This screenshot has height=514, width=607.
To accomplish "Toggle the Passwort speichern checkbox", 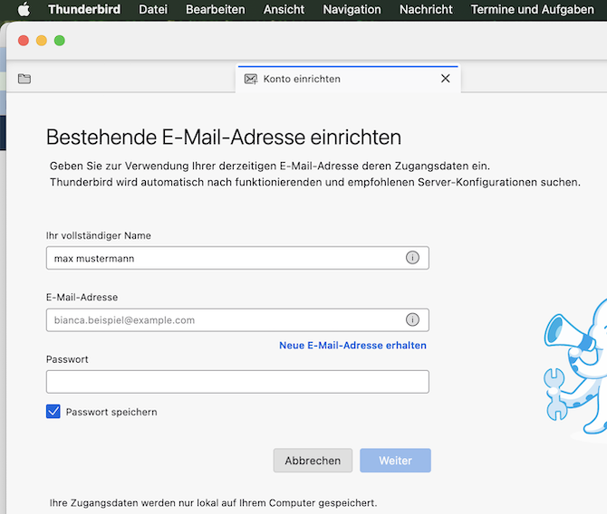I will (53, 412).
